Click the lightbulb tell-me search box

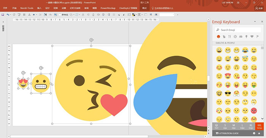pos(163,8)
